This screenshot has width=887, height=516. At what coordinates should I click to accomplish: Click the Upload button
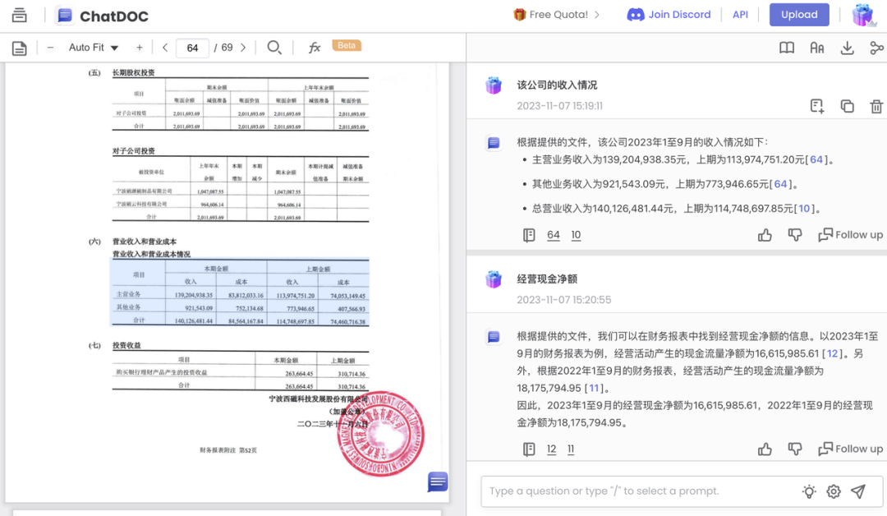(798, 14)
